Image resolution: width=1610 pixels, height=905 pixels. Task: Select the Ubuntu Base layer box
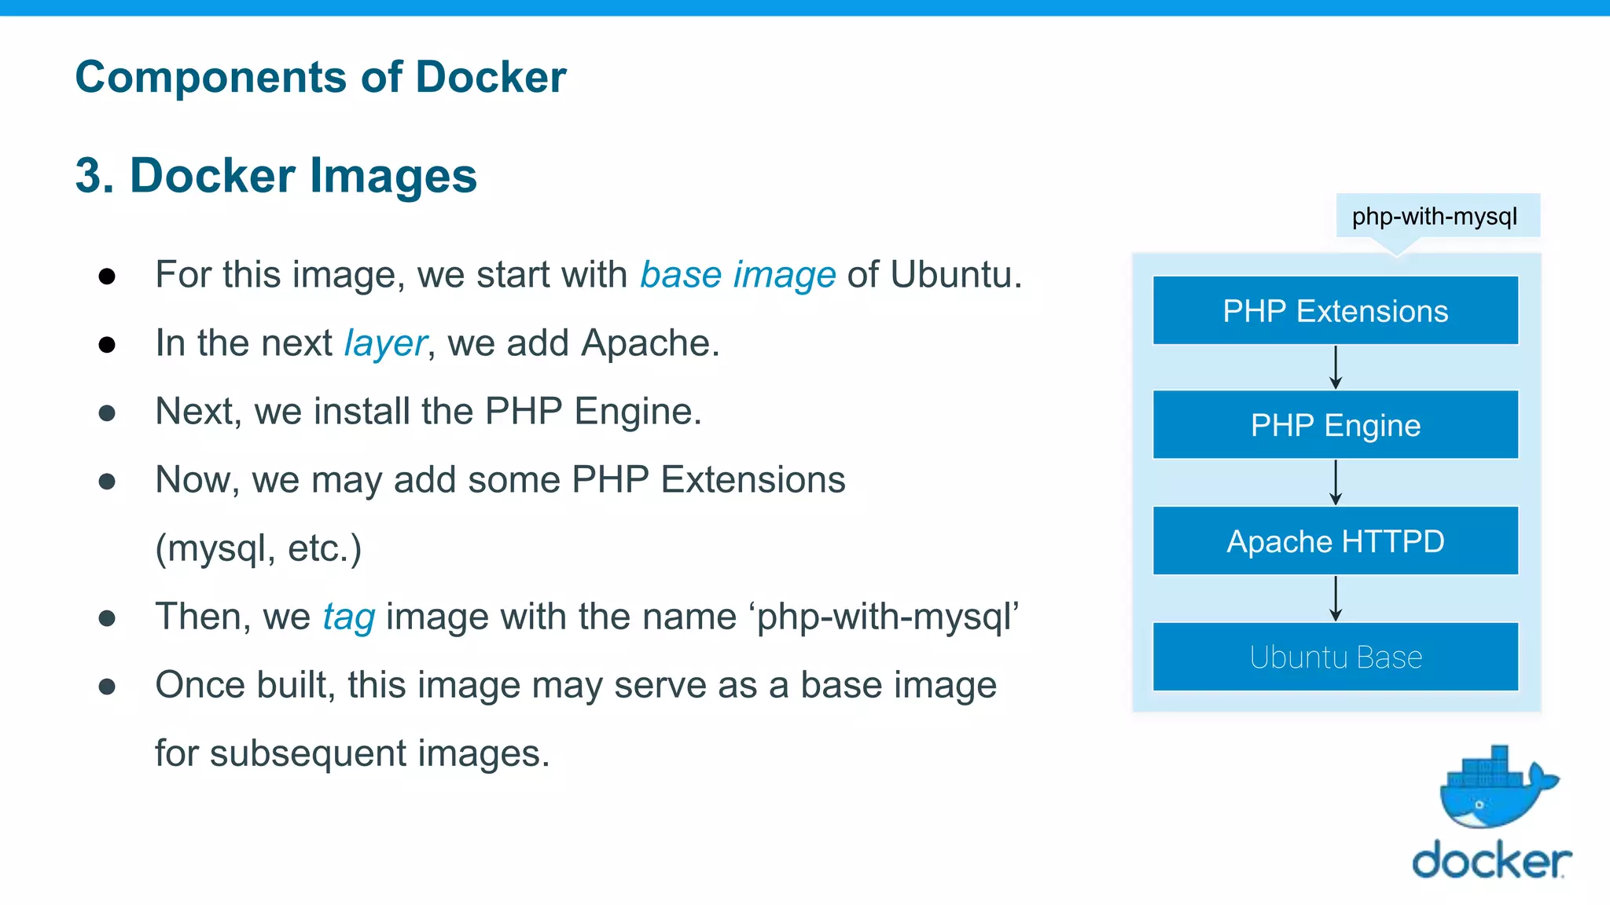[1336, 657]
